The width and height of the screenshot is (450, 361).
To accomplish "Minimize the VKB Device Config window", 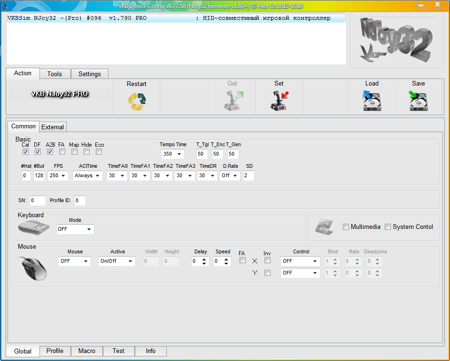I will coord(421,5).
